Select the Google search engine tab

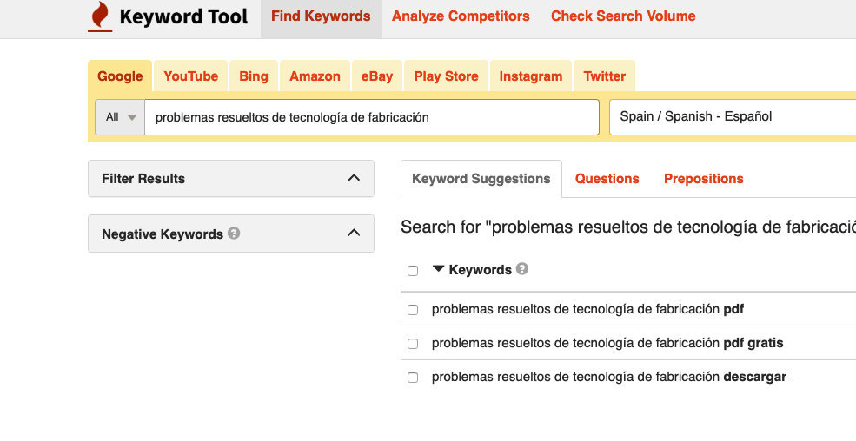point(120,76)
